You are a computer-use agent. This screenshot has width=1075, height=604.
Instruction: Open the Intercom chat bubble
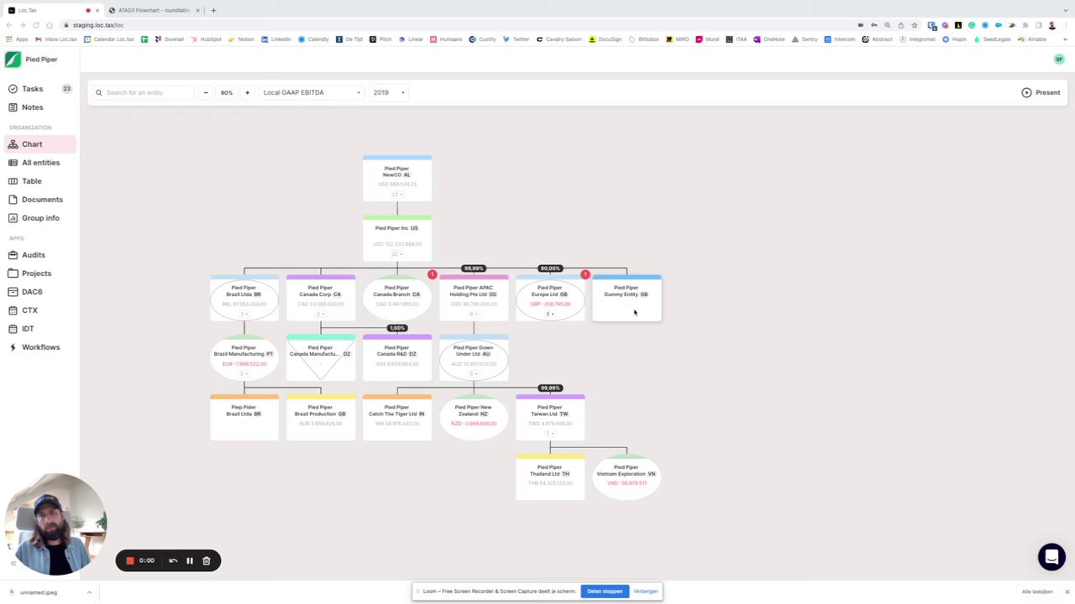coord(1051,557)
